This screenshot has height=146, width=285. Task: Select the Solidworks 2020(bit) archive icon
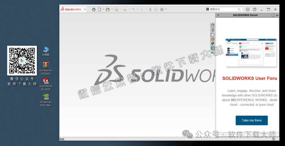click(x=46, y=69)
